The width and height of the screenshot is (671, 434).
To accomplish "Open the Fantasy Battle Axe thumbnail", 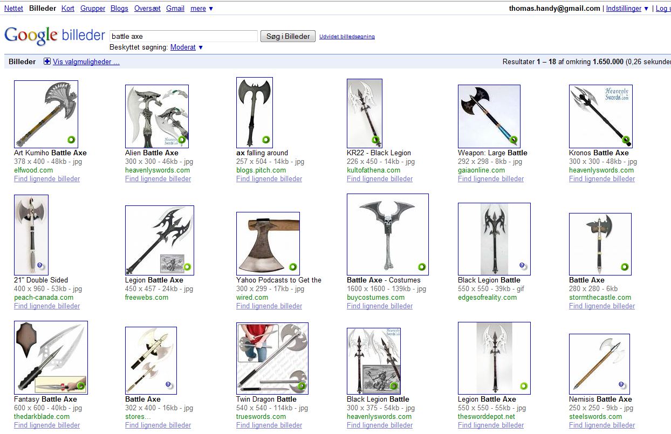I will coord(51,358).
